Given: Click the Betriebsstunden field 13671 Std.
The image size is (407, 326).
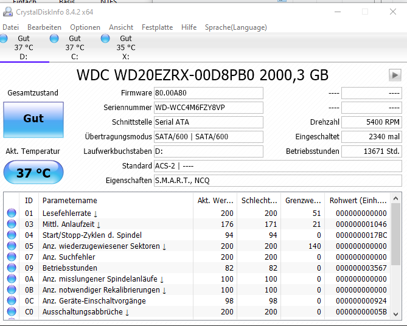Looking at the screenshot, I should click(372, 151).
